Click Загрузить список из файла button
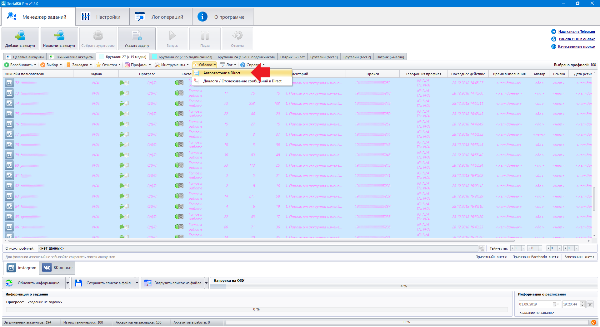This screenshot has height=327, width=600. (173, 283)
